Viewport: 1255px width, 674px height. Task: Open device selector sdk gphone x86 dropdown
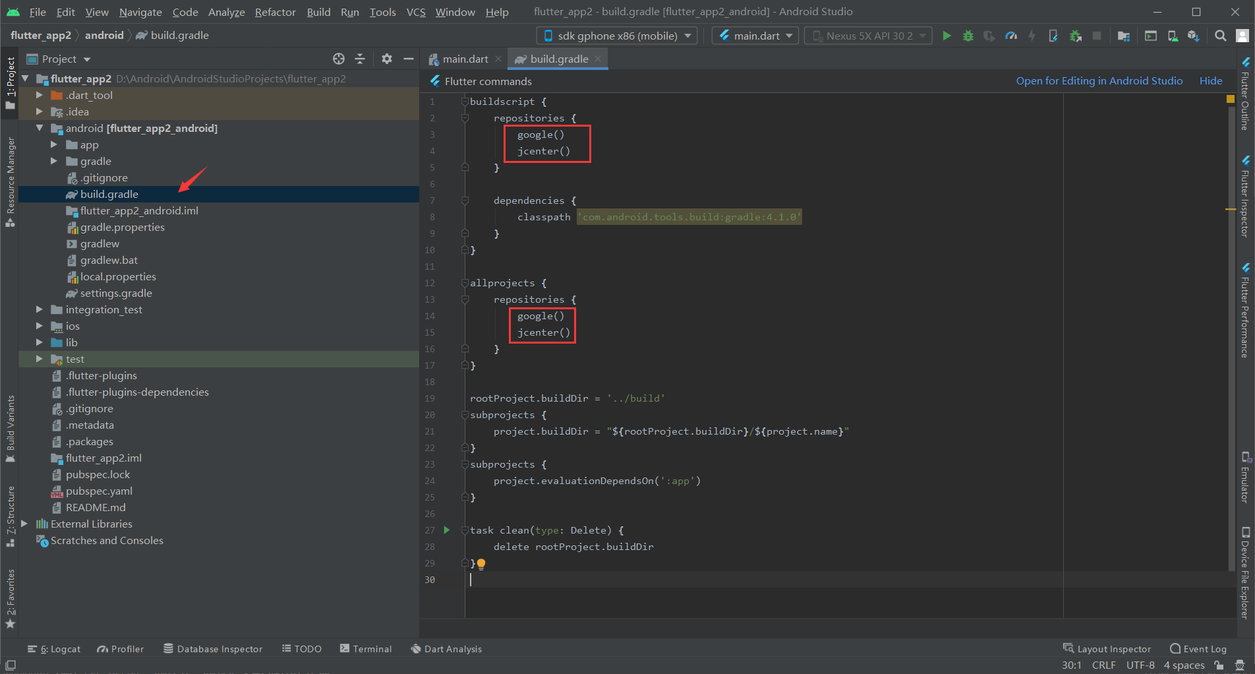617,36
